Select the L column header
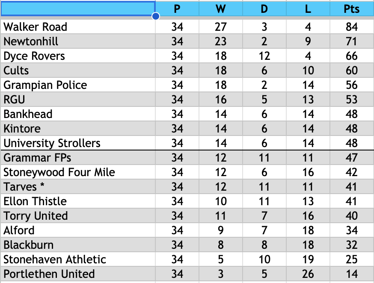The image size is (374, 283). [x=308, y=9]
